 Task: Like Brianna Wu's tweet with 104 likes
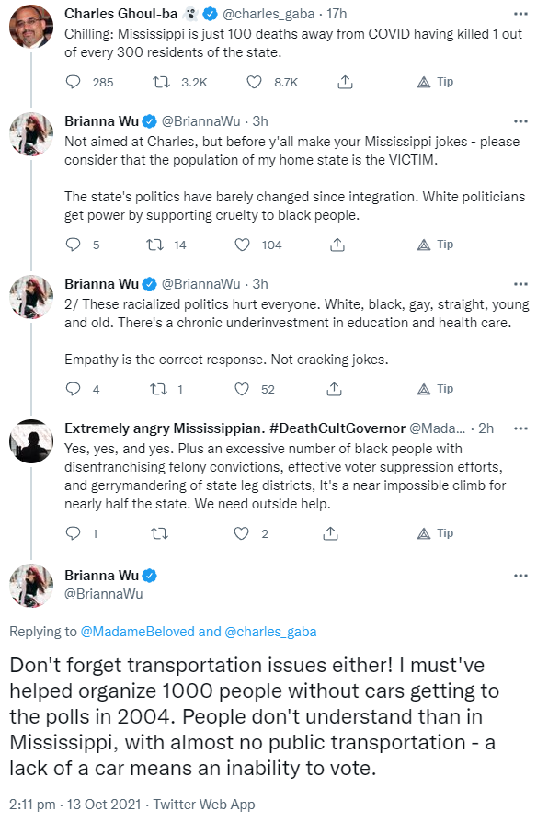pyautogui.click(x=242, y=245)
